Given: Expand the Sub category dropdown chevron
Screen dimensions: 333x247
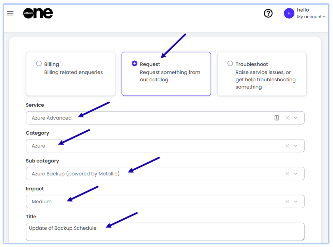Looking at the screenshot, I should coord(296,174).
